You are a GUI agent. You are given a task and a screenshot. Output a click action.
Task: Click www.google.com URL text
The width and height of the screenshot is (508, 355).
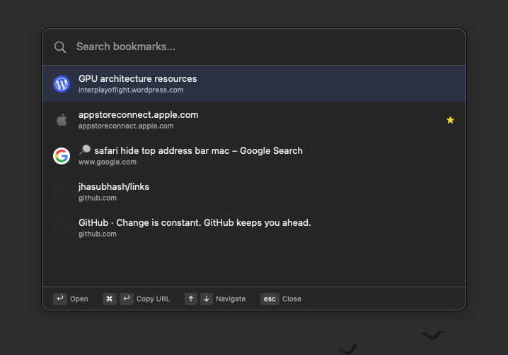[x=108, y=162]
